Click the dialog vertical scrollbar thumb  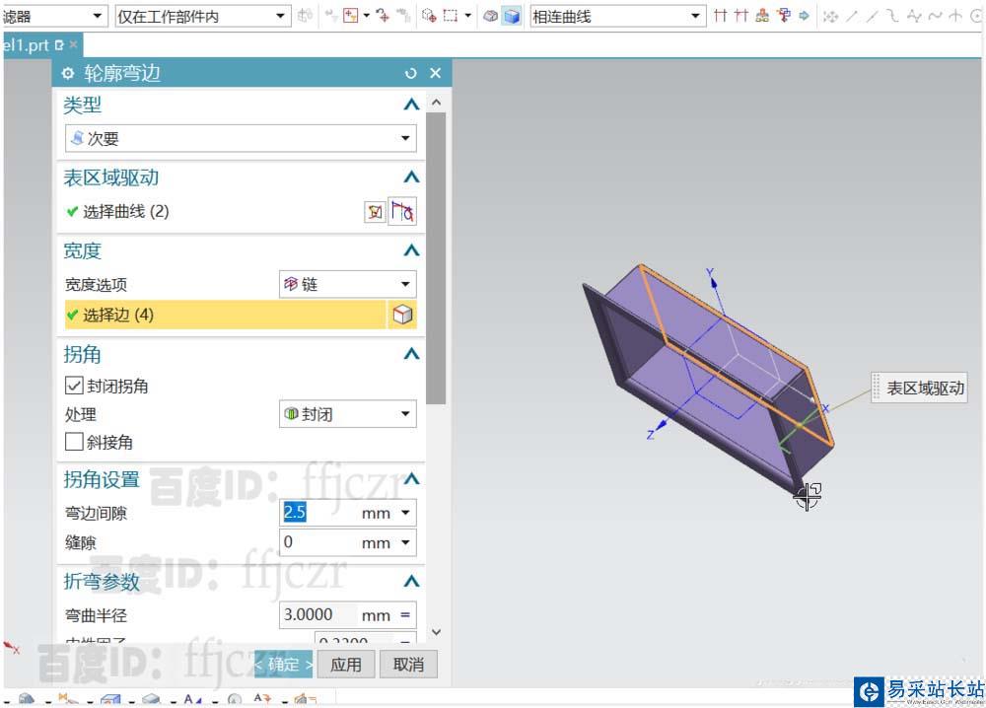436,258
